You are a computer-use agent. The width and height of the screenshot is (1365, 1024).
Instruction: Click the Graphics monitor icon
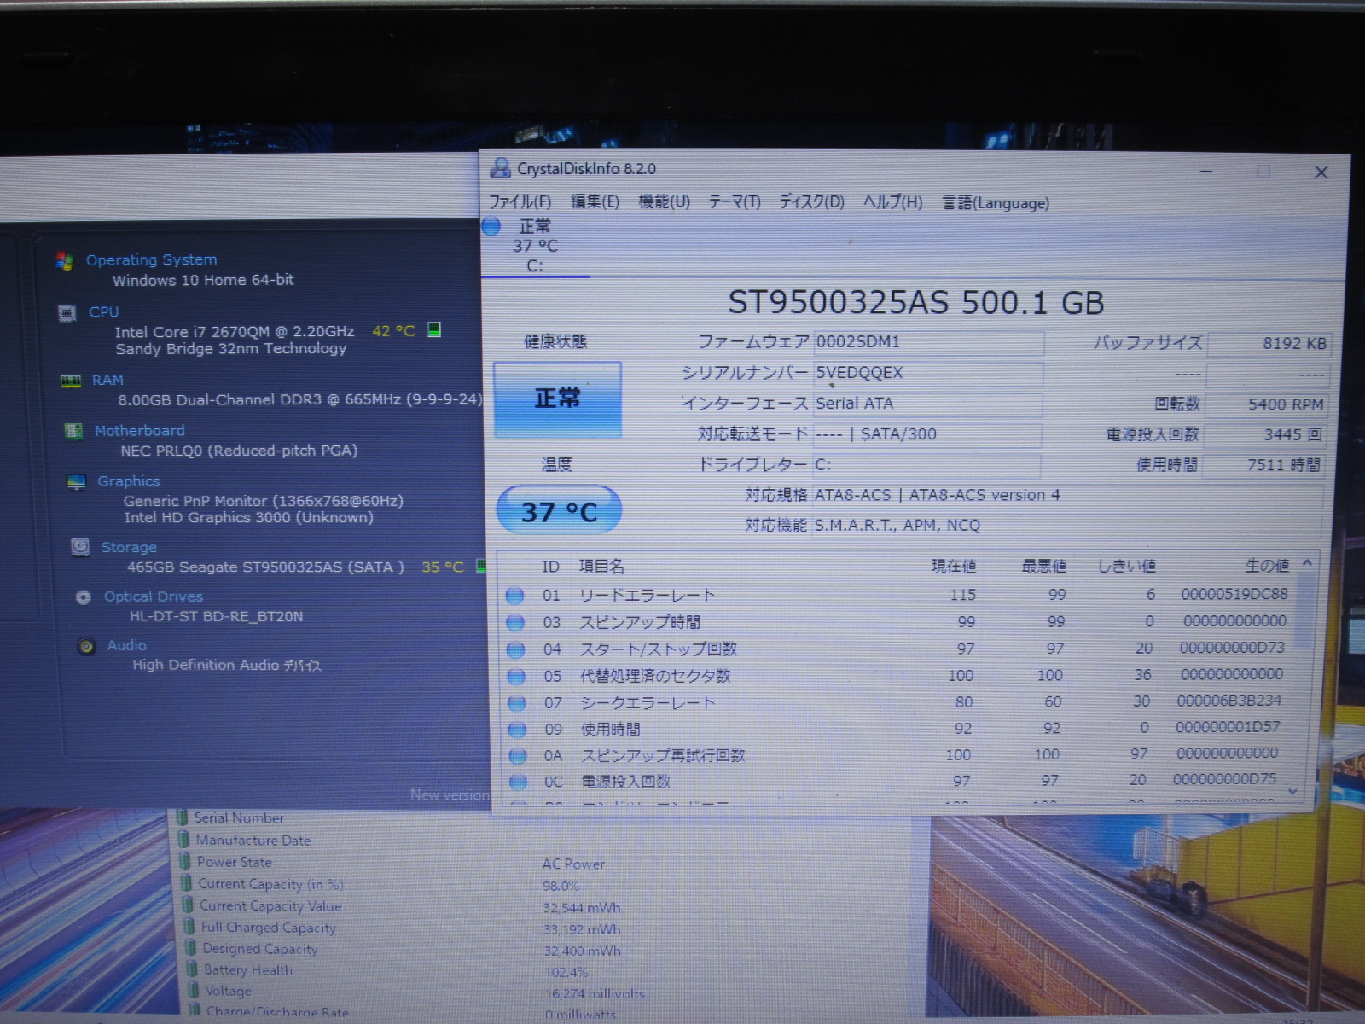(x=77, y=482)
